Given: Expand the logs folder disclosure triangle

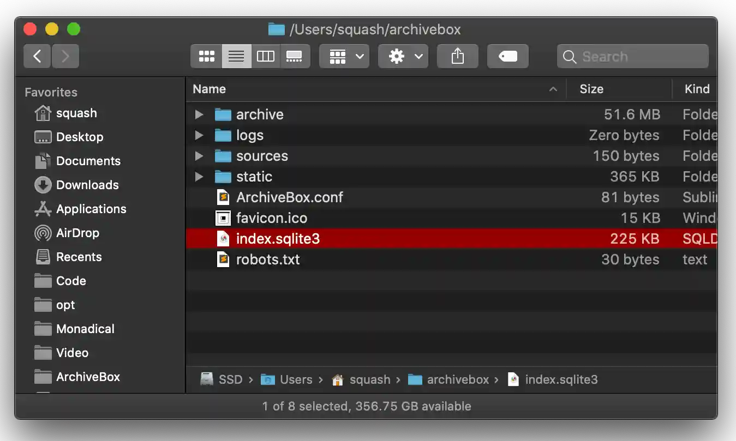Looking at the screenshot, I should pyautogui.click(x=199, y=135).
